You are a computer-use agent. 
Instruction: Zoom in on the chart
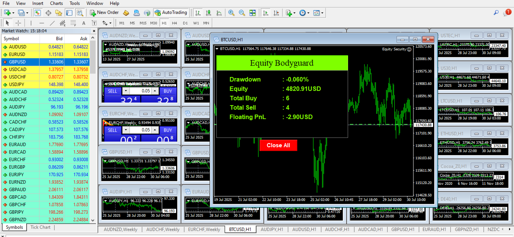point(231,12)
